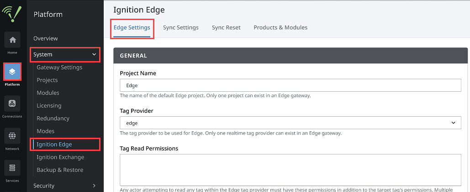Image resolution: width=470 pixels, height=192 pixels.
Task: Click the Tag Read Permissions text area
Action: 290,170
